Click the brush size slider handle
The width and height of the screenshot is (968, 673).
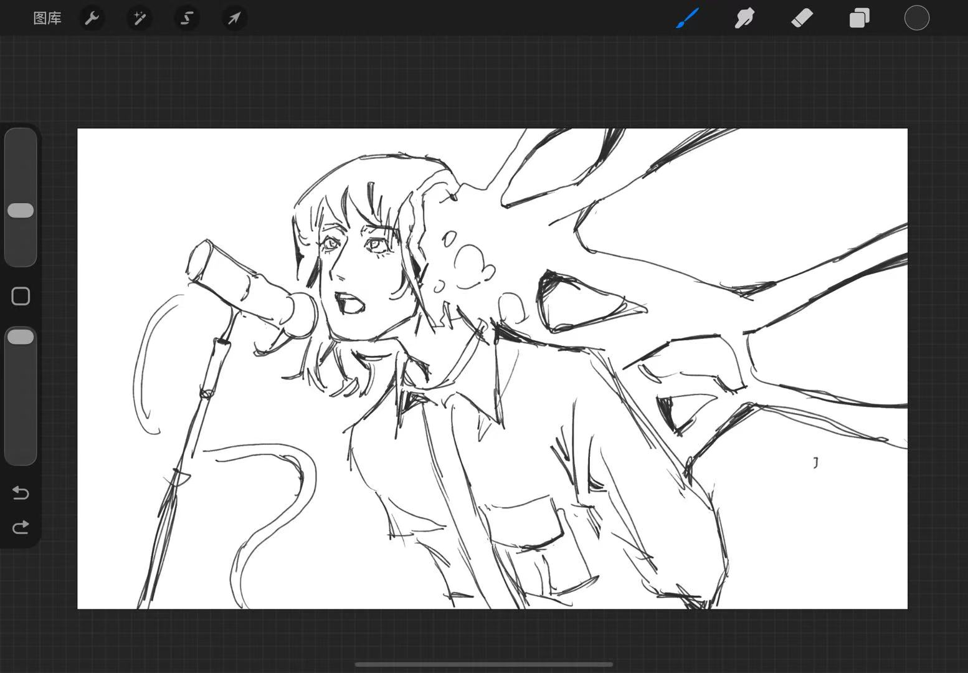(x=21, y=211)
